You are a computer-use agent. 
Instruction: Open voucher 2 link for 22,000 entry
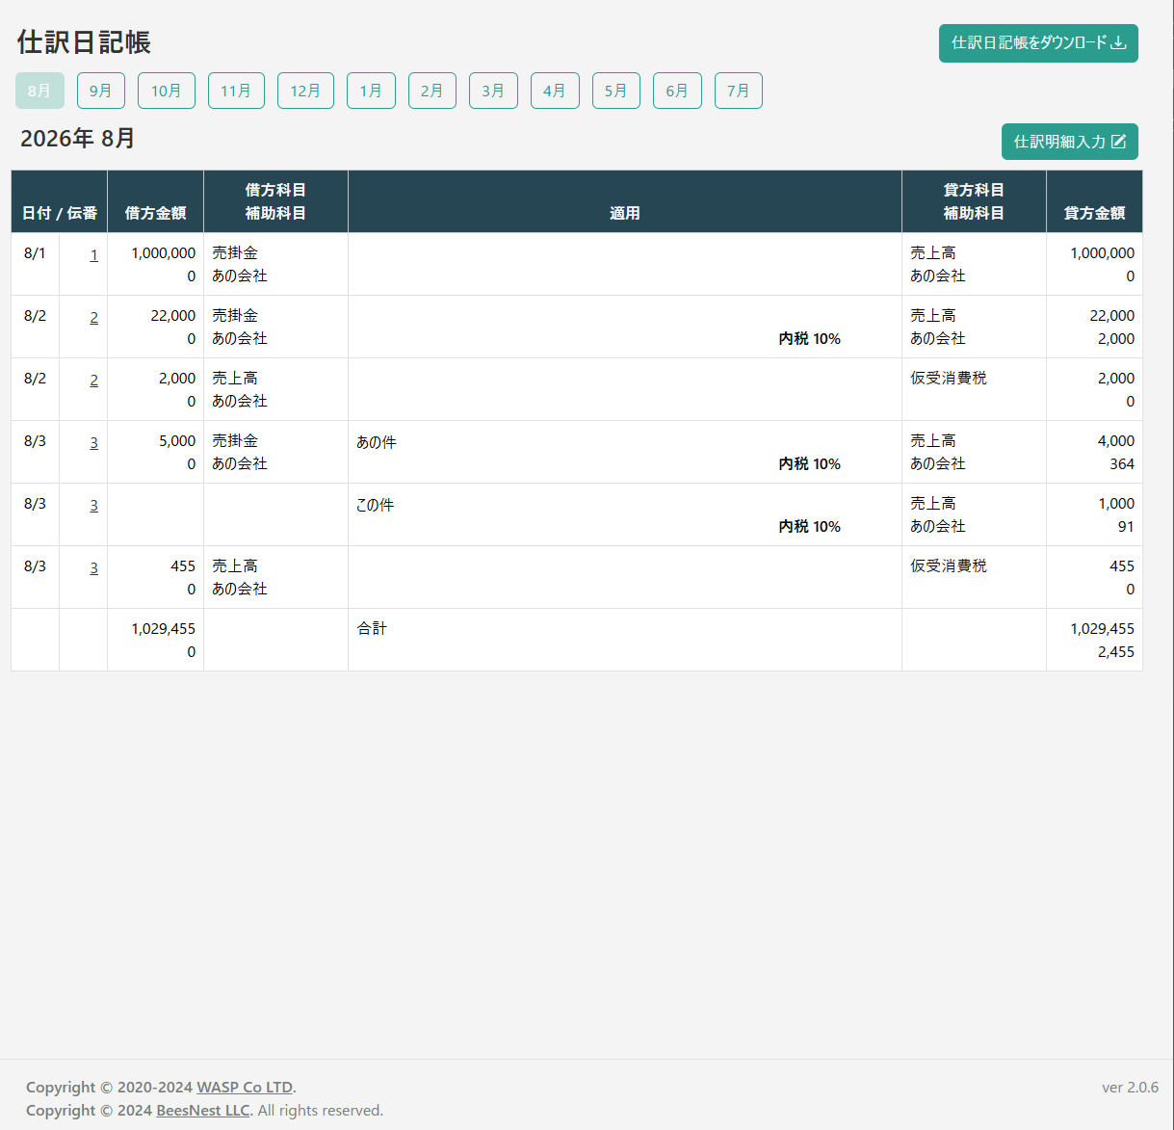[93, 318]
